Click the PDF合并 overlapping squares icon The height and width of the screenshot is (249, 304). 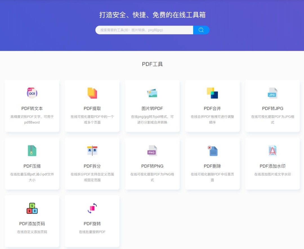(x=212, y=93)
